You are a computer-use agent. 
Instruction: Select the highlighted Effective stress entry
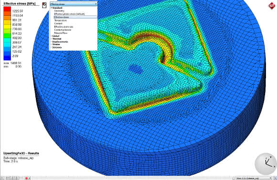75,17
